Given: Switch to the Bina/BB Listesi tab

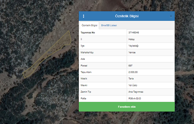Looking at the screenshot, I should coord(109,25).
